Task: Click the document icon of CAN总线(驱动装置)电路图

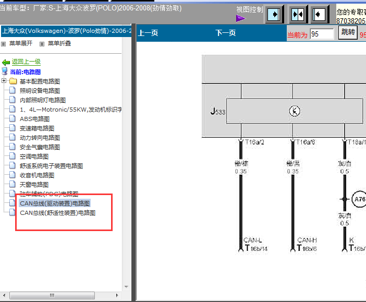Action: point(13,203)
